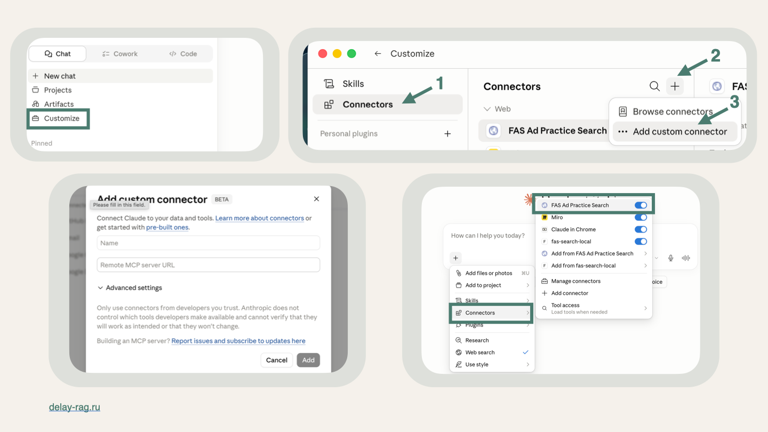Click the back arrow beside Customize title
Image resolution: width=768 pixels, height=432 pixels.
pos(378,54)
